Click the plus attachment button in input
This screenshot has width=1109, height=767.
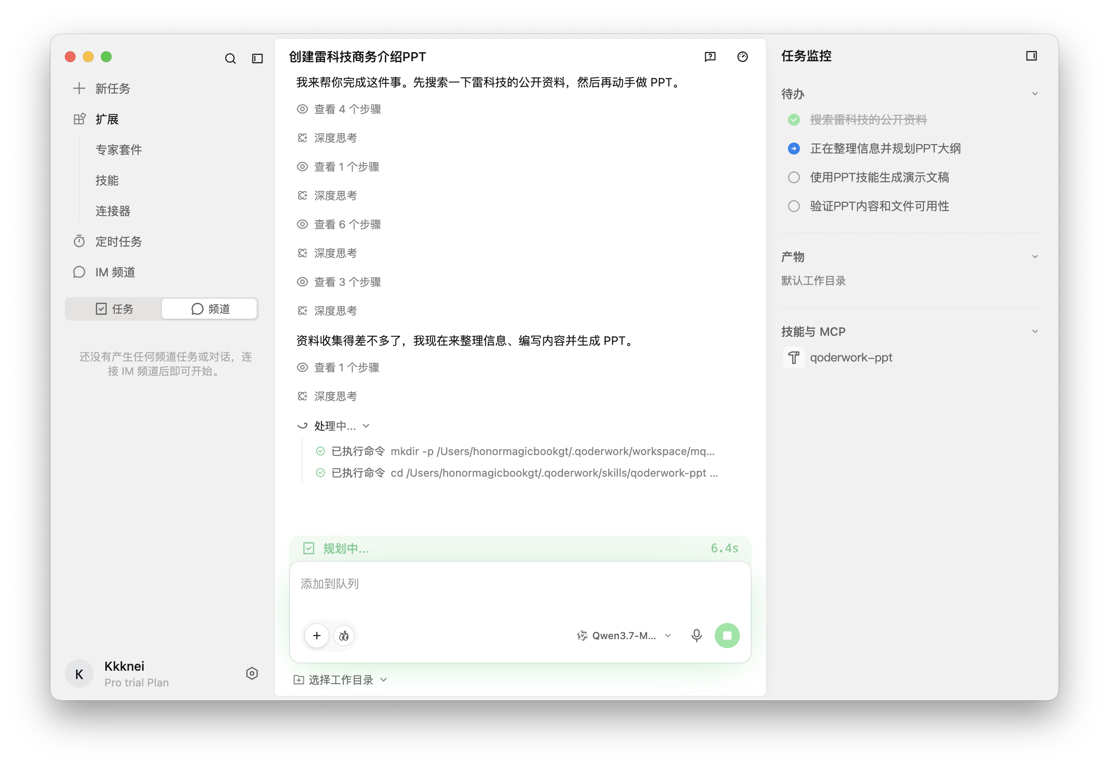[317, 635]
